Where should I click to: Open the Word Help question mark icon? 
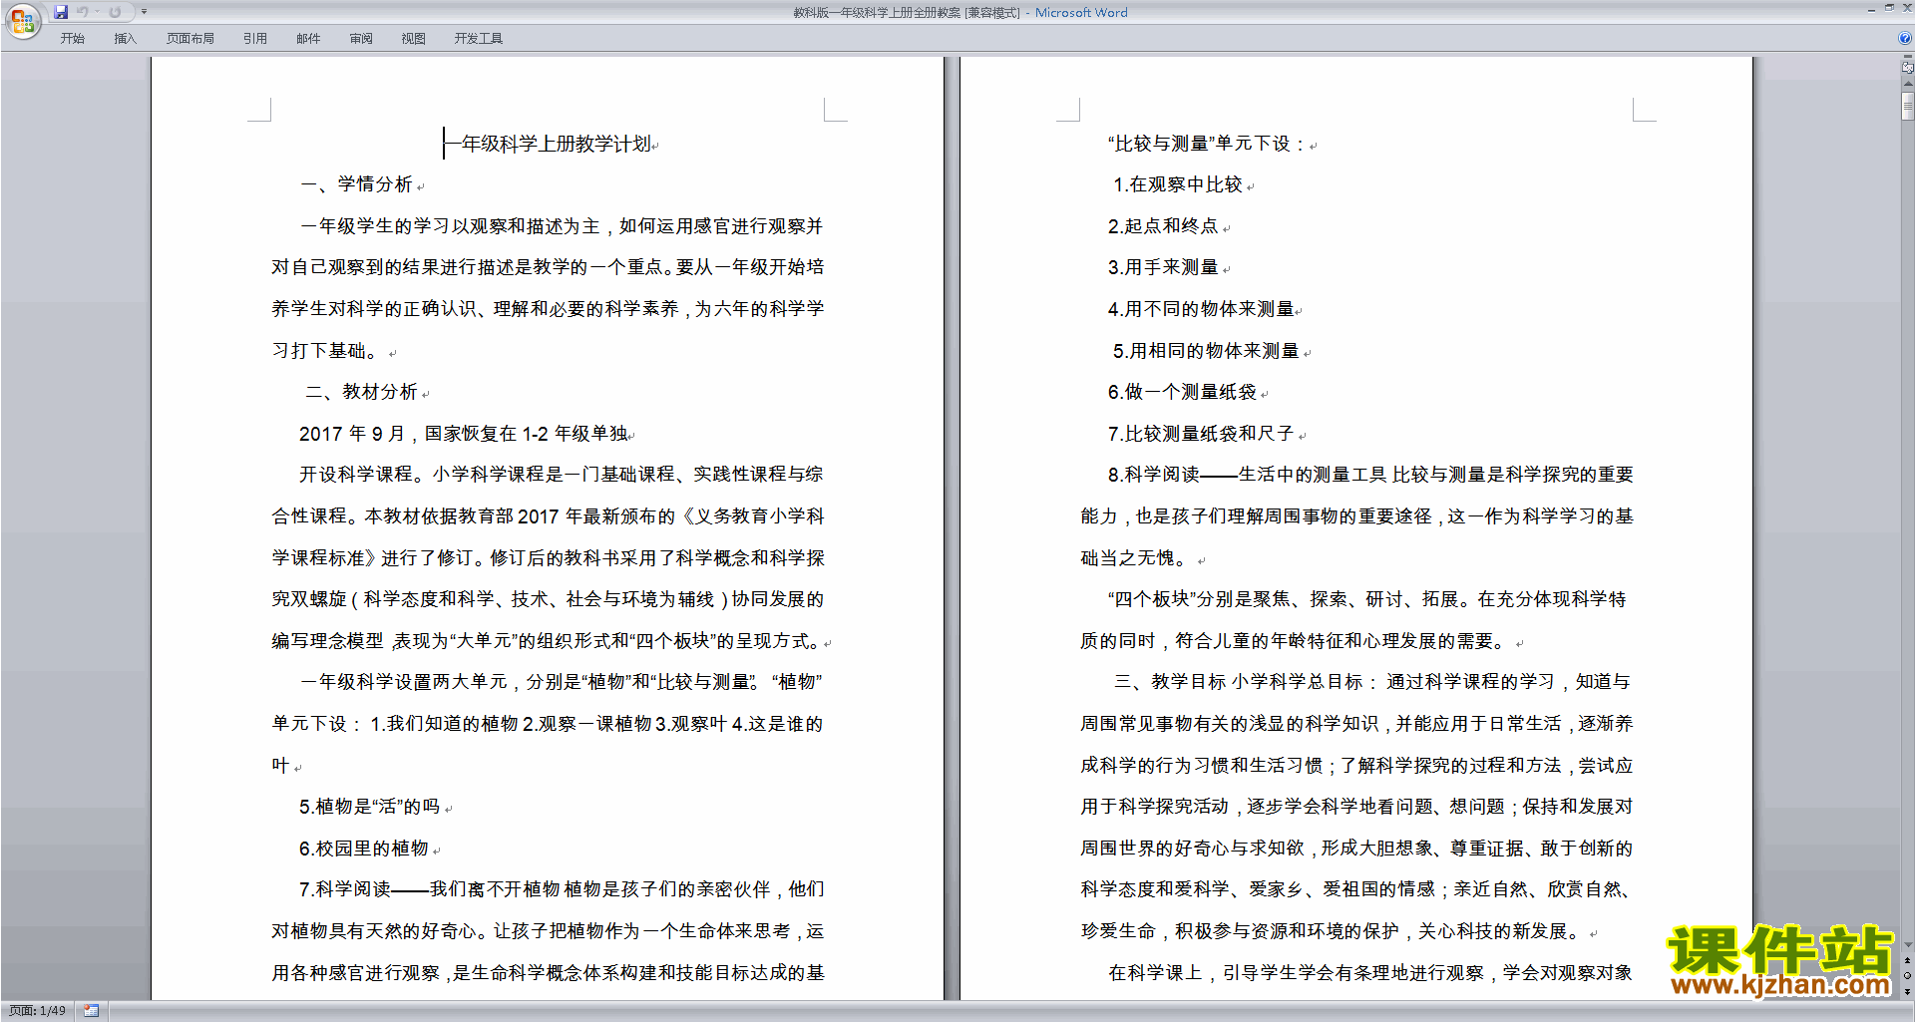coord(1905,38)
